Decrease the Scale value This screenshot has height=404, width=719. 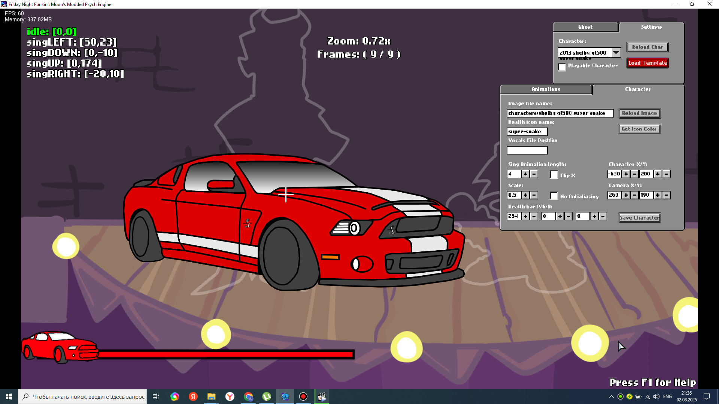534,195
